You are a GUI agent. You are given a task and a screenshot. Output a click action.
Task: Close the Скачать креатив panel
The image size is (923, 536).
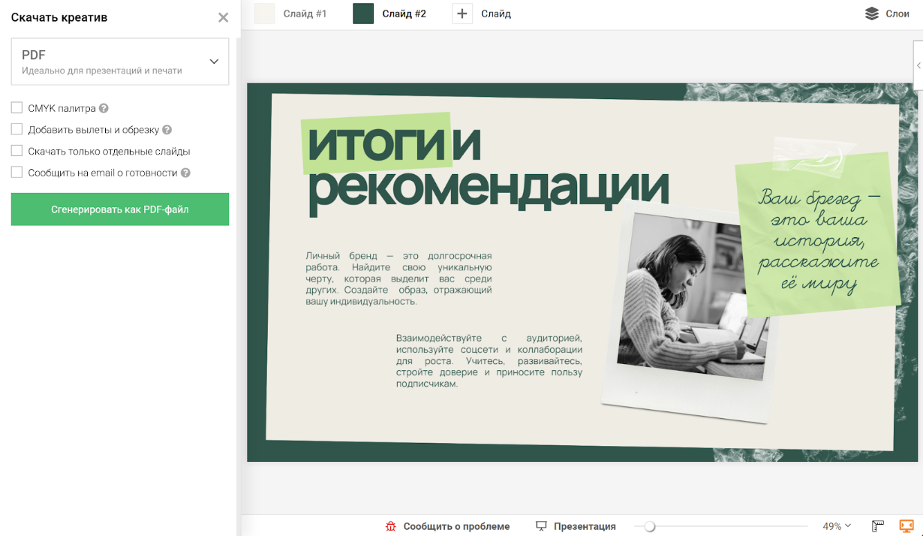coord(223,17)
